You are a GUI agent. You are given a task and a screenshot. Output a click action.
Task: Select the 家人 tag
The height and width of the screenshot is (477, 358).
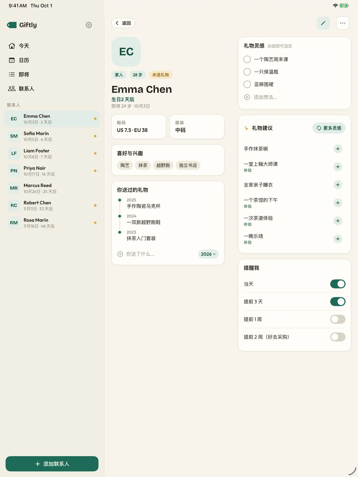pyautogui.click(x=119, y=75)
